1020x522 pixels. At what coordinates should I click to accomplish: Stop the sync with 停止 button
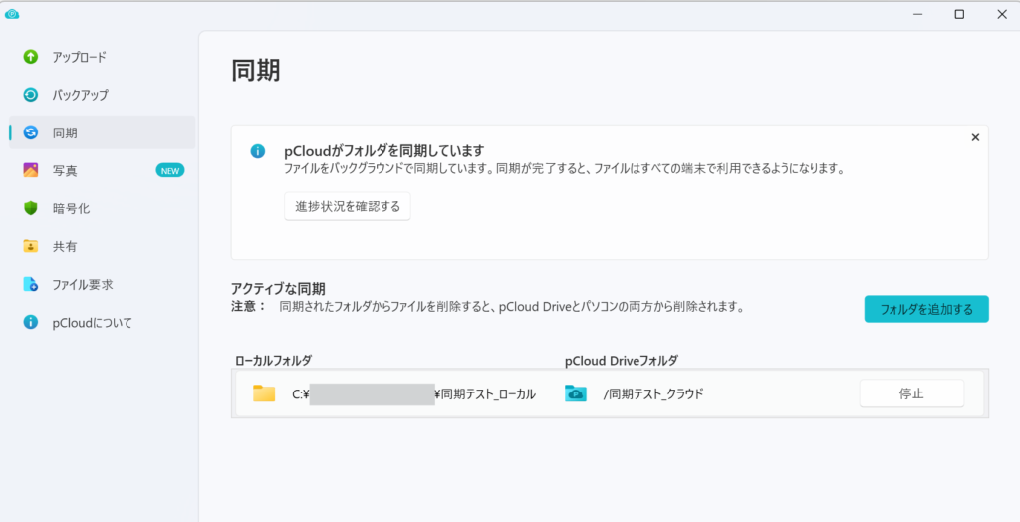click(x=911, y=392)
